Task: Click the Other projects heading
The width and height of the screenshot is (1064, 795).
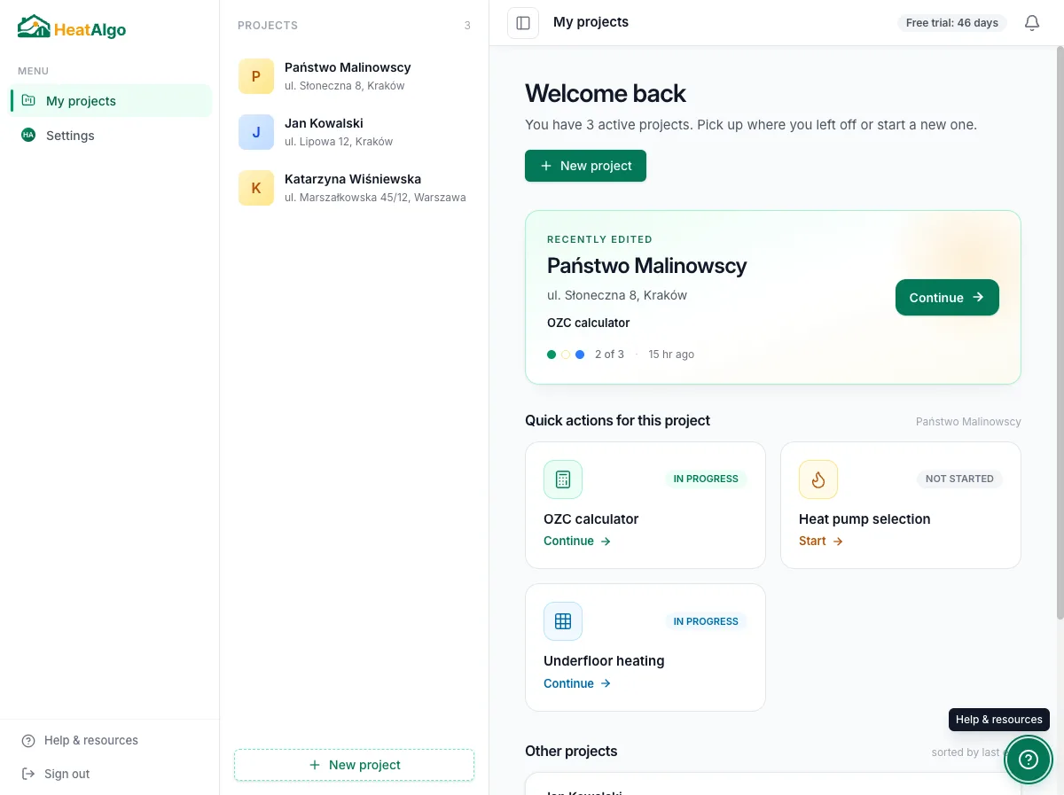Action: pos(571,751)
